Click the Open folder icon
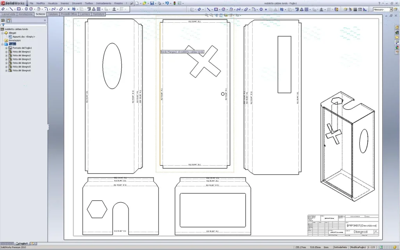The width and height of the screenshot is (400, 250). pyautogui.click(x=145, y=3)
